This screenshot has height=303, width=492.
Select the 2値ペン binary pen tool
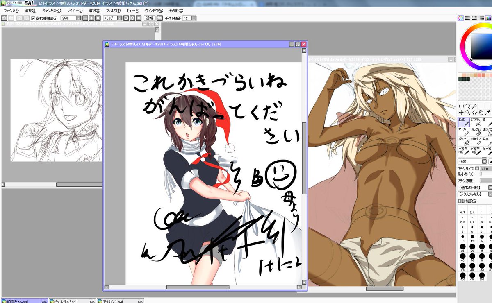click(476, 141)
